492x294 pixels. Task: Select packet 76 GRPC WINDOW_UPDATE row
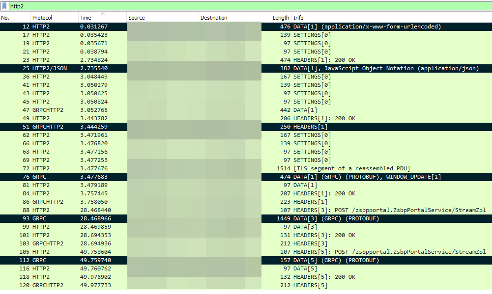coord(246,177)
